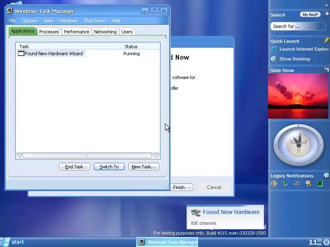Click the IDE channel balloon text
Viewport: 330px width, 247px height.
click(203, 223)
